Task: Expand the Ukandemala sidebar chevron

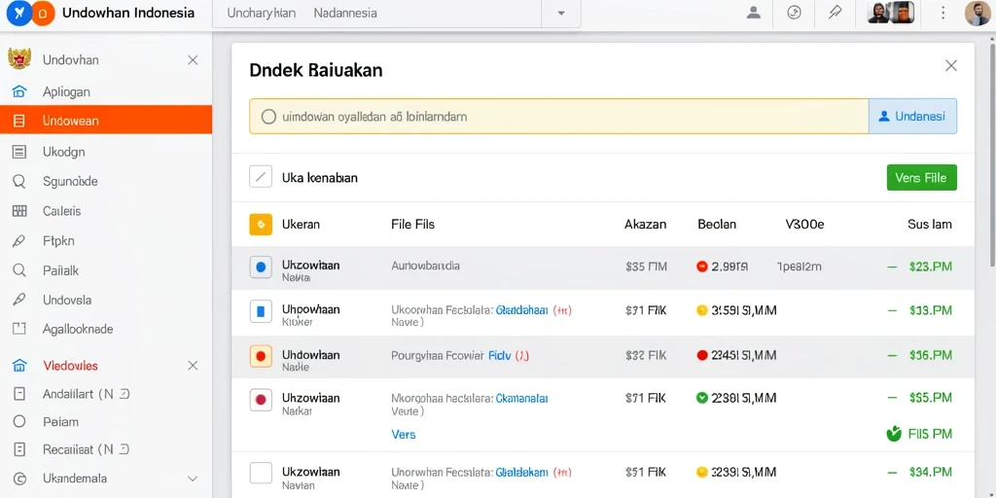Action: 193,479
